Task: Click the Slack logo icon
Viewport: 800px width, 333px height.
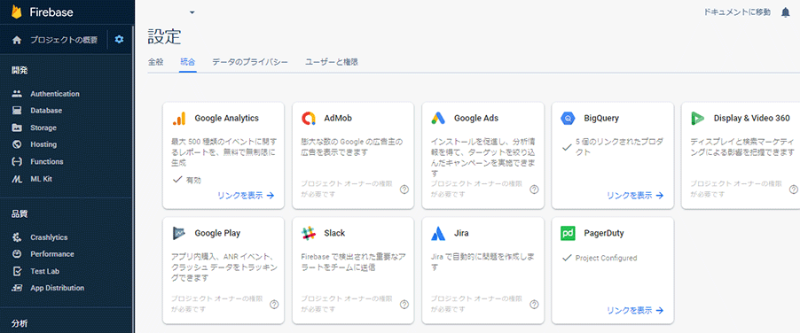Action: coord(309,233)
